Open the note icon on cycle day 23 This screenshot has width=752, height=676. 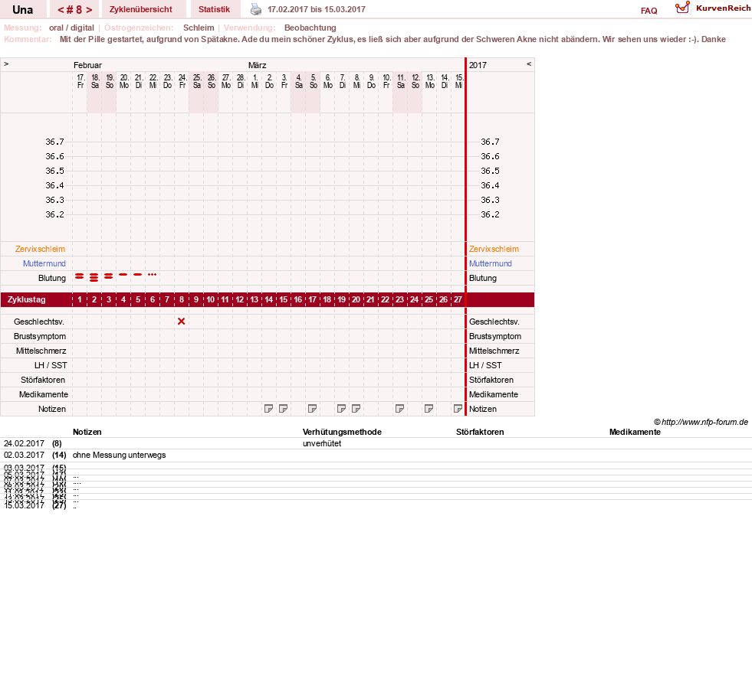point(399,409)
